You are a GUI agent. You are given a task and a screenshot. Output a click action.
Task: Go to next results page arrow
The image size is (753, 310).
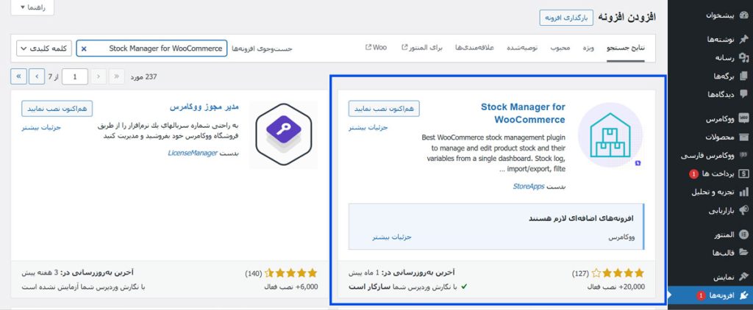(x=36, y=76)
